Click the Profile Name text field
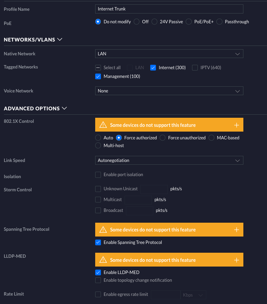Screen dimensions: 267x304 click(169, 9)
